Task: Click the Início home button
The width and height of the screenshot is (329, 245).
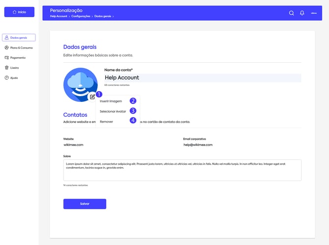Action: (x=19, y=12)
